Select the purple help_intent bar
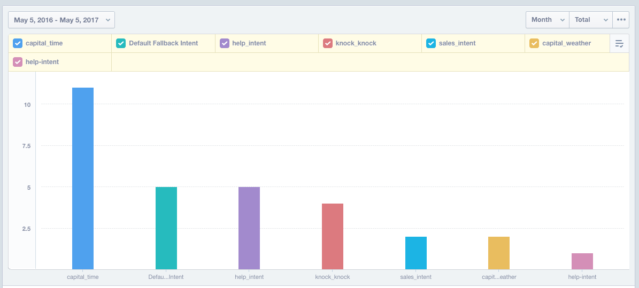The width and height of the screenshot is (639, 288). point(249,228)
